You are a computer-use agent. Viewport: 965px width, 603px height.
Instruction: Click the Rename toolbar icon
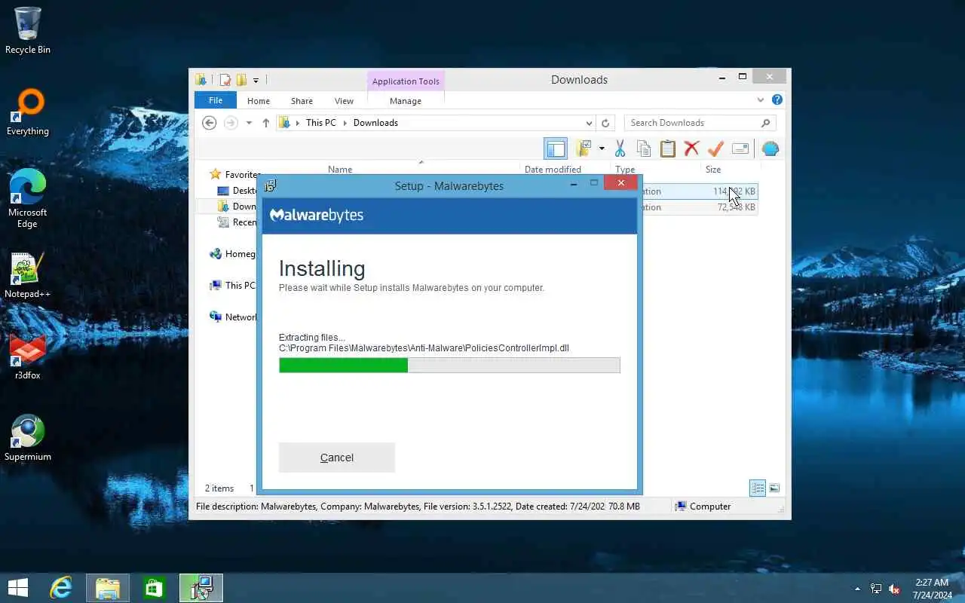[740, 148]
